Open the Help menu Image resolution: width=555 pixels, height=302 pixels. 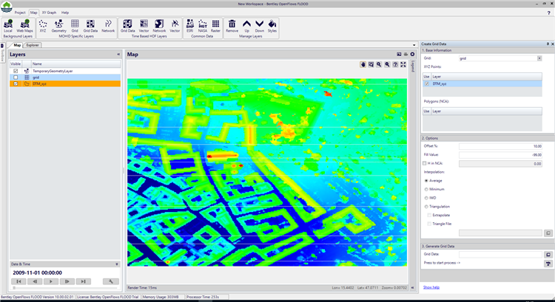[x=65, y=13]
